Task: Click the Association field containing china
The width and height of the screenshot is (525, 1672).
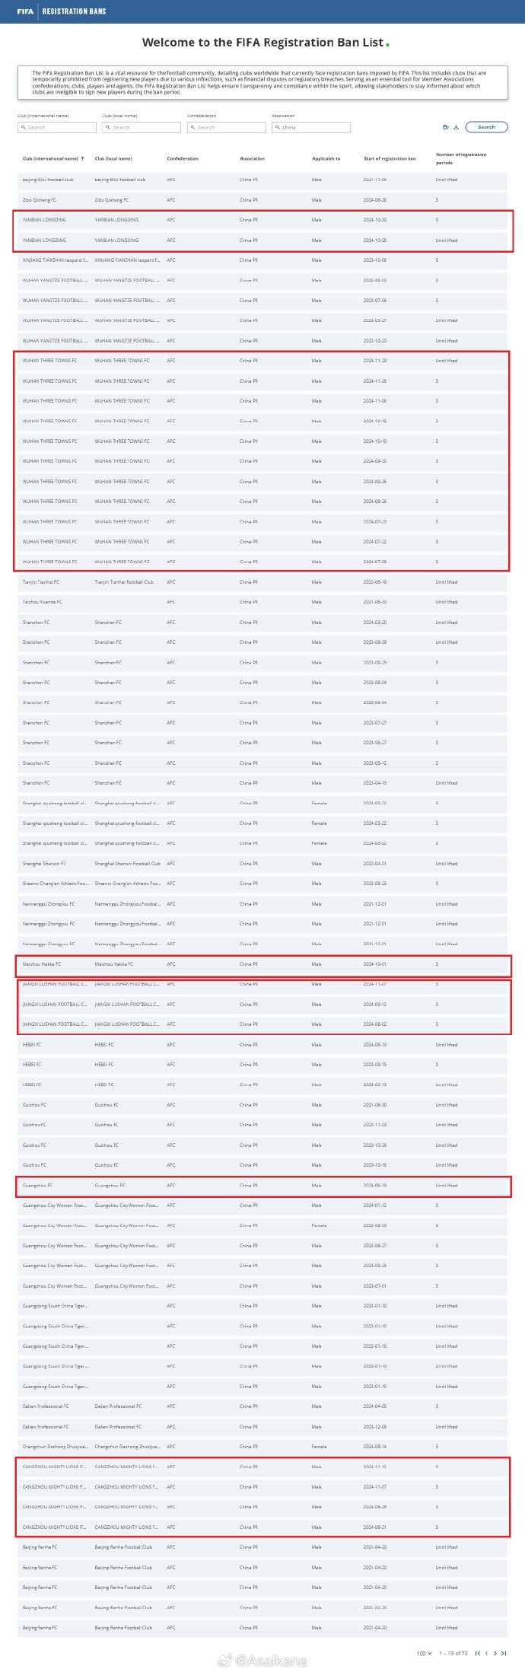Action: [311, 127]
